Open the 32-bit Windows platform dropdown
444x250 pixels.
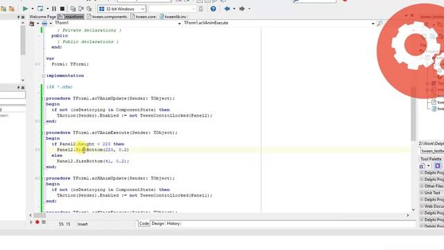pyautogui.click(x=121, y=9)
